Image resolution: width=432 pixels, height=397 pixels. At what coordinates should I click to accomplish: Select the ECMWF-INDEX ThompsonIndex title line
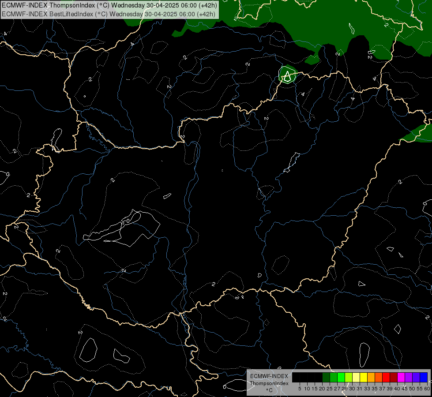tap(109, 5)
